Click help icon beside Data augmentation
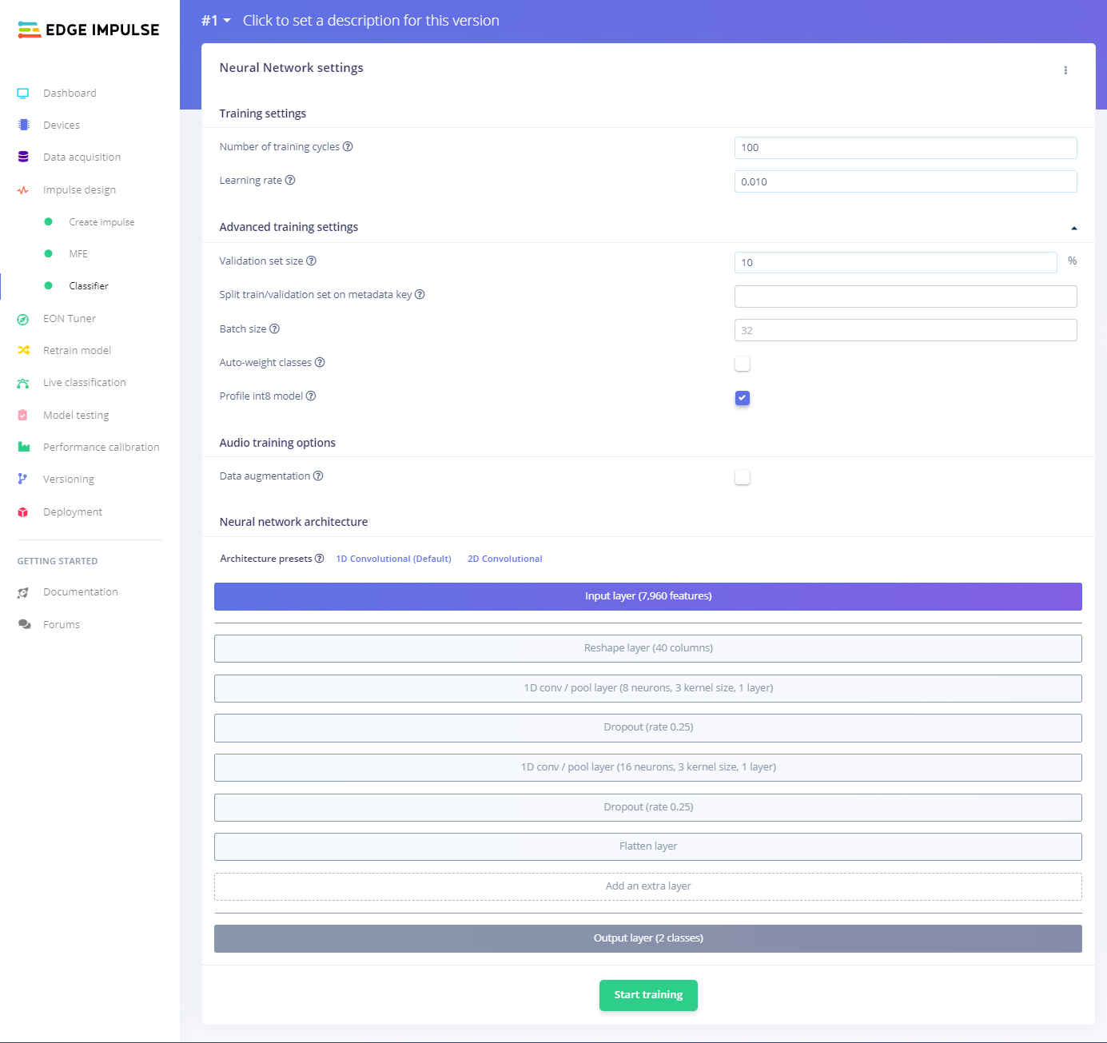 pyautogui.click(x=318, y=476)
